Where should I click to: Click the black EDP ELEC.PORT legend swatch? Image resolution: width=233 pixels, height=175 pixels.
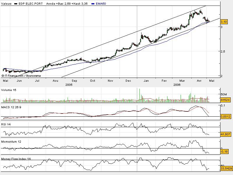pyautogui.click(x=16, y=4)
